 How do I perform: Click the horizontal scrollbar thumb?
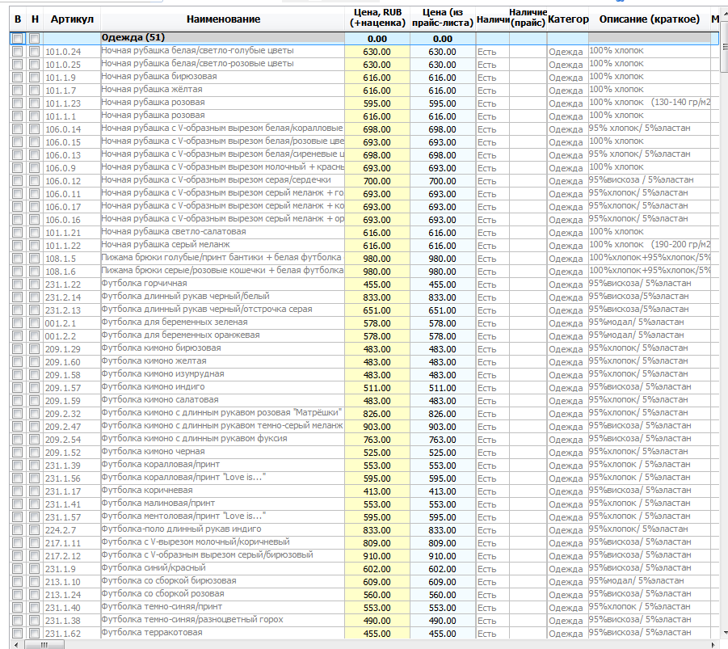click(x=44, y=644)
